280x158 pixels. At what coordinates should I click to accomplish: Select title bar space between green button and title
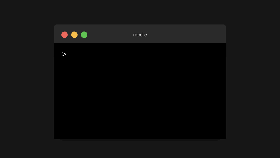[x=110, y=34]
